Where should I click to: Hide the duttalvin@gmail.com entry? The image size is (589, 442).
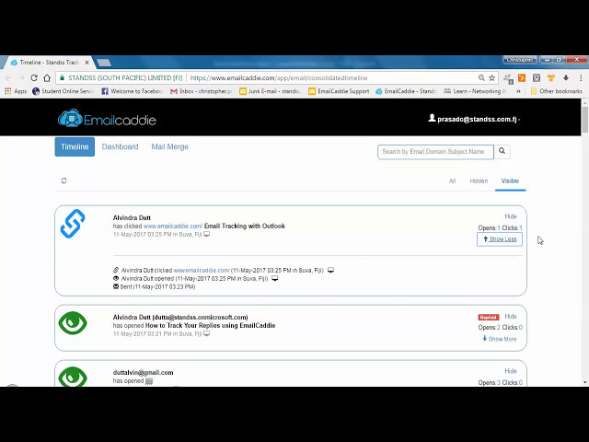511,371
